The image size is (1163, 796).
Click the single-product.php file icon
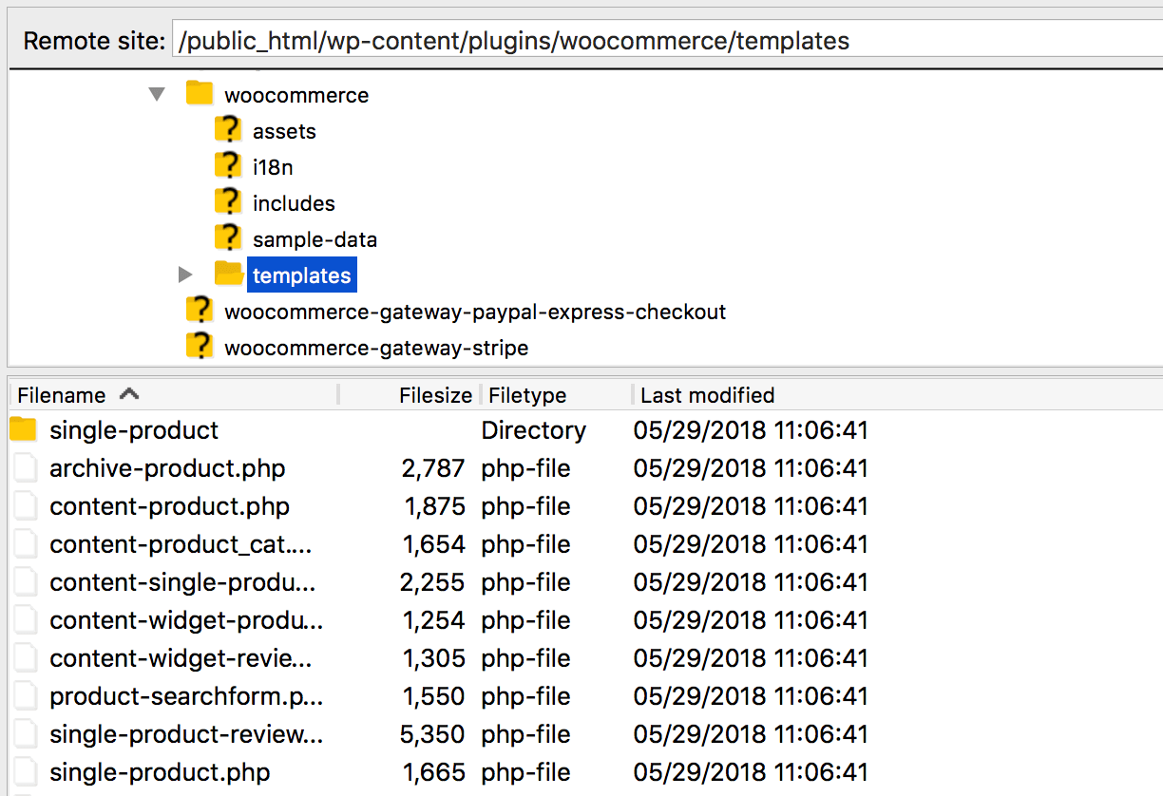(26, 772)
